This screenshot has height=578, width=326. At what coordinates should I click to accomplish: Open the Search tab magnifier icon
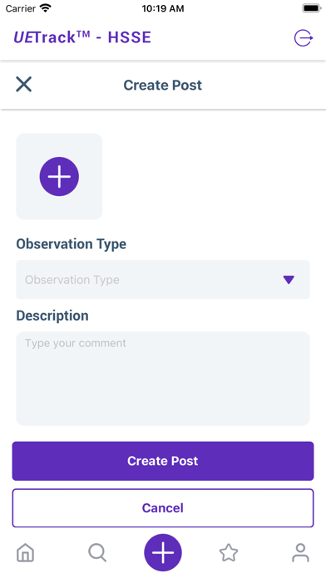[x=97, y=553]
